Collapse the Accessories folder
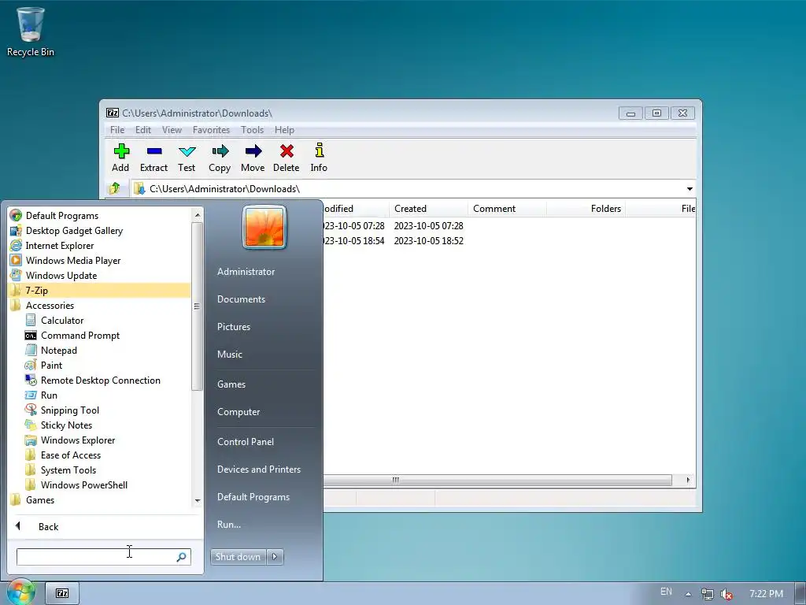This screenshot has height=605, width=806. tap(50, 306)
